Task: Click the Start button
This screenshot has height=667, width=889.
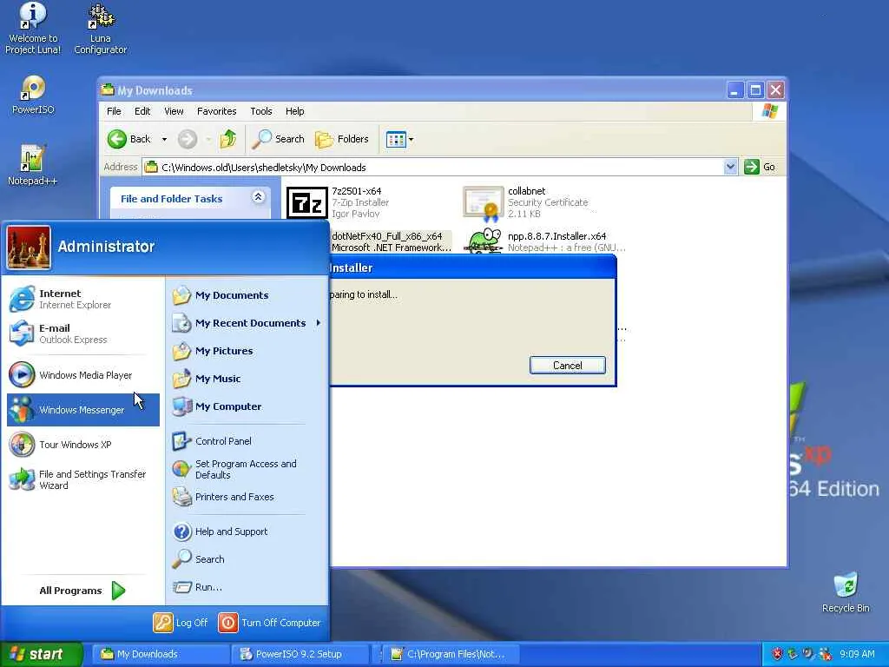Action: [41, 654]
